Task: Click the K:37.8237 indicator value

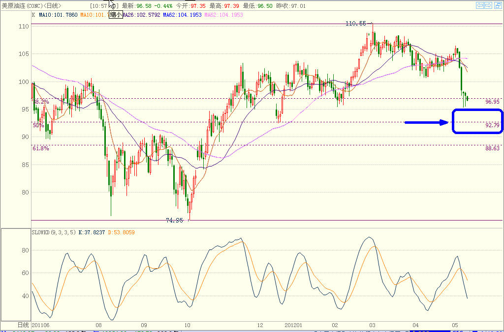Action: (x=92, y=232)
